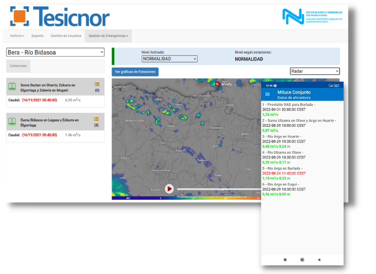Viewport: 376px width, 274px height.
Task: Click Pamplona on the radar map
Action: point(216,128)
